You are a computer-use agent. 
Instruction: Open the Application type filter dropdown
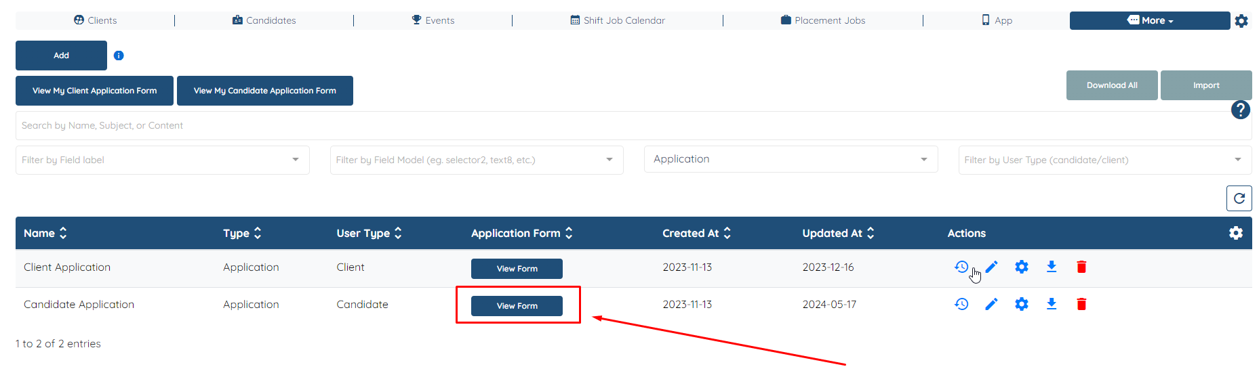pos(791,159)
